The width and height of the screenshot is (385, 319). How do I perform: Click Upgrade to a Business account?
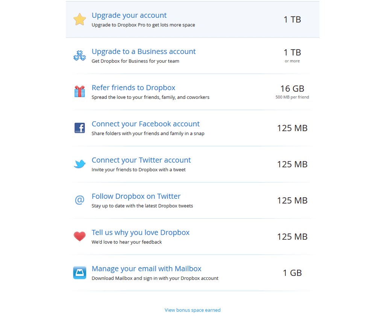pyautogui.click(x=144, y=51)
